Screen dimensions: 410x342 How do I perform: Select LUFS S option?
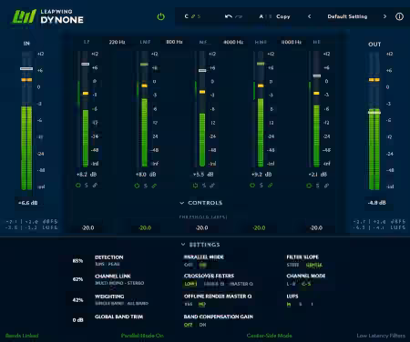(301, 304)
